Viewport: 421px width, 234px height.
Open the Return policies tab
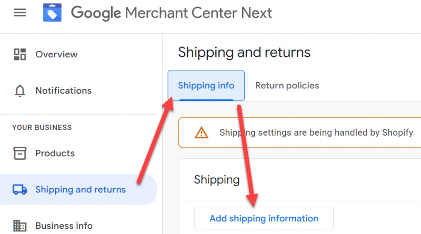coord(287,85)
